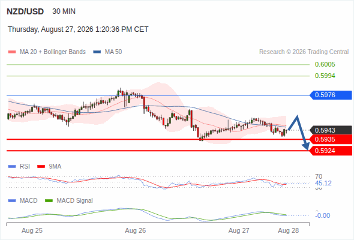Select the 30 MIN timeframe label
Viewport: 354px width, 240px height.
tap(64, 11)
